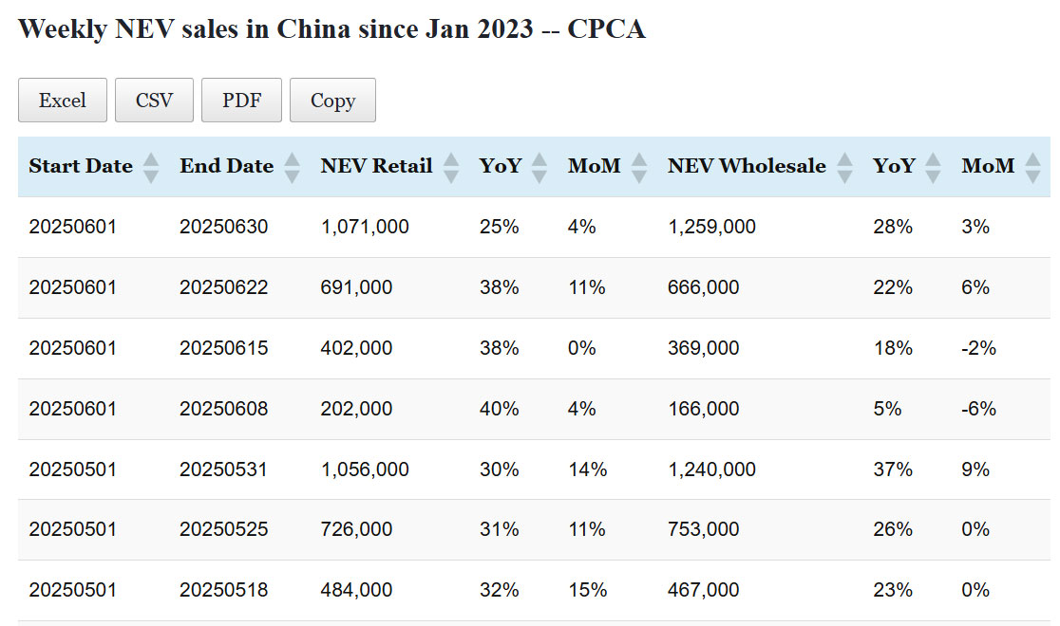The width and height of the screenshot is (1060, 626).
Task: Export the table as PDF
Action: coord(241,101)
